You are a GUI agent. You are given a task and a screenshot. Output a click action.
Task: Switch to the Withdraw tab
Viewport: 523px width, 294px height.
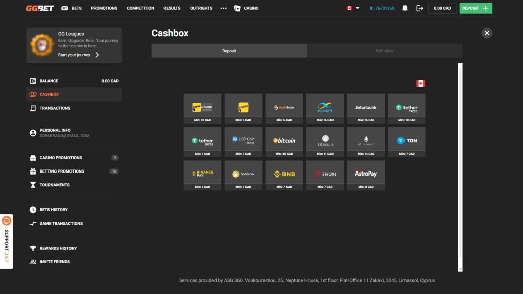point(385,51)
